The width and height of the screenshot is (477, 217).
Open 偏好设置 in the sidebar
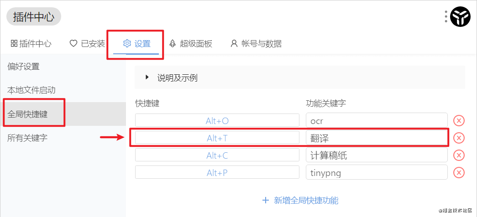point(24,67)
